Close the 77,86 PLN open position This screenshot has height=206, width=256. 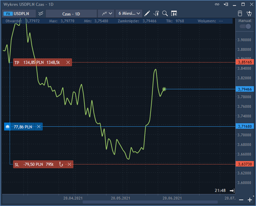[39, 126]
